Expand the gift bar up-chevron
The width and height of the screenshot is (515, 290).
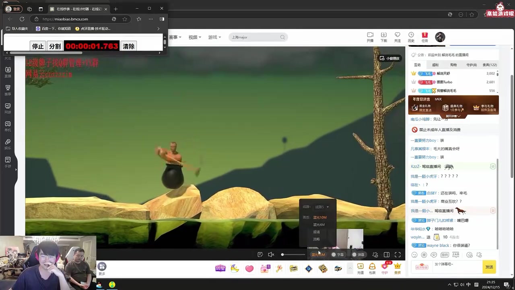click(350, 268)
